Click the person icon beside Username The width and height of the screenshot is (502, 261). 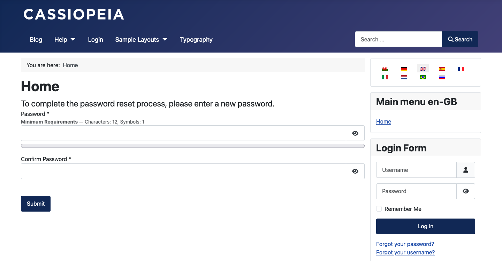(x=466, y=170)
